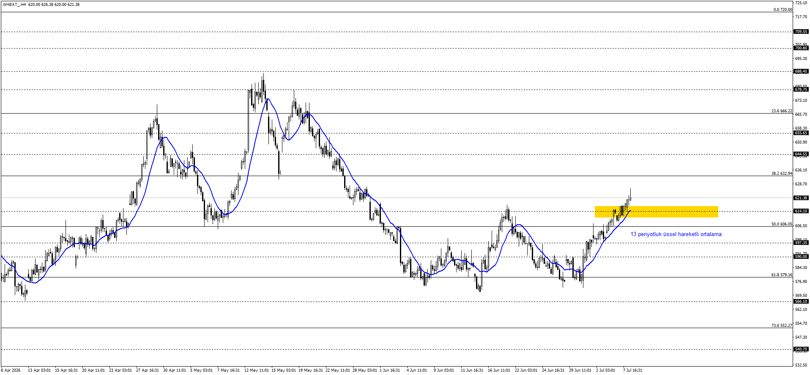Click the '13 Apr 03:01' time axis label

pos(39,370)
